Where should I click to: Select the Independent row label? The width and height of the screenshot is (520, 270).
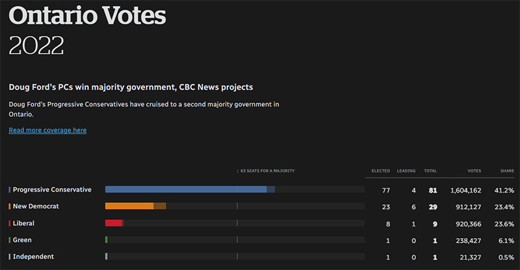pyautogui.click(x=33, y=256)
